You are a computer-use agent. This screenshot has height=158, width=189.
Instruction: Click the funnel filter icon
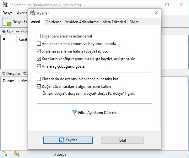coord(74,112)
